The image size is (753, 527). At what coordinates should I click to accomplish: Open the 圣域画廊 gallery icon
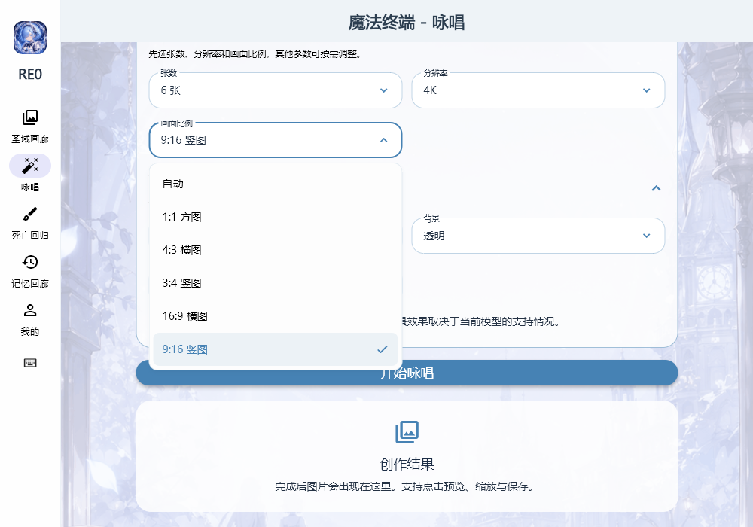30,117
